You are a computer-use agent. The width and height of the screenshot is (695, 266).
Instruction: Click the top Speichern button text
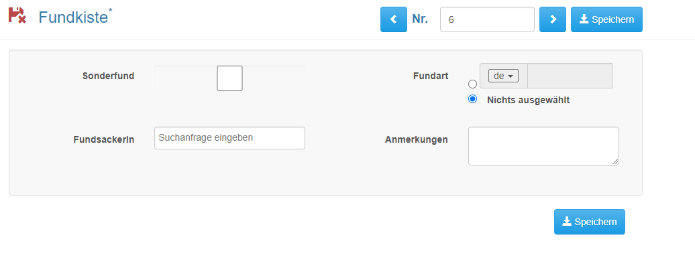pos(612,19)
